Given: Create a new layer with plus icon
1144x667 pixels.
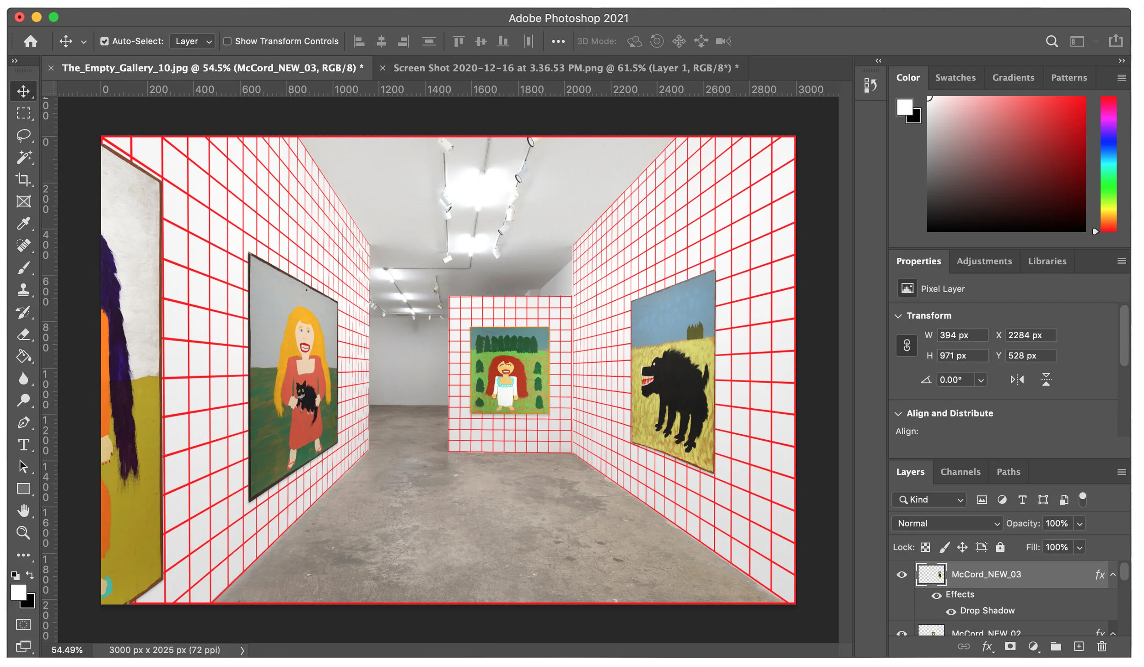Looking at the screenshot, I should click(x=1079, y=646).
